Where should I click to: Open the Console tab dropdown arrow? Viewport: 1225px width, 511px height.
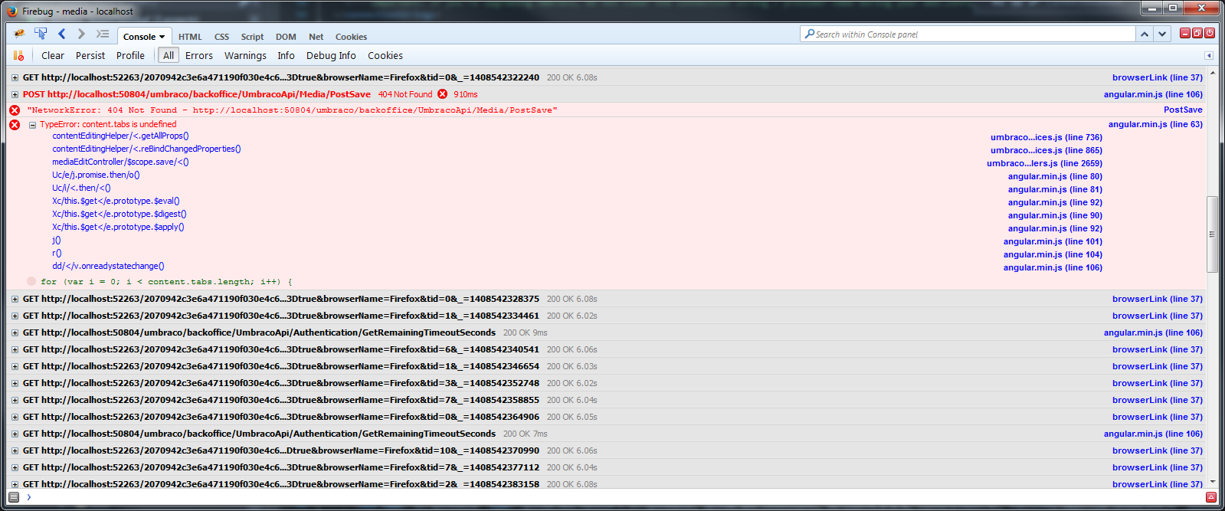(162, 37)
